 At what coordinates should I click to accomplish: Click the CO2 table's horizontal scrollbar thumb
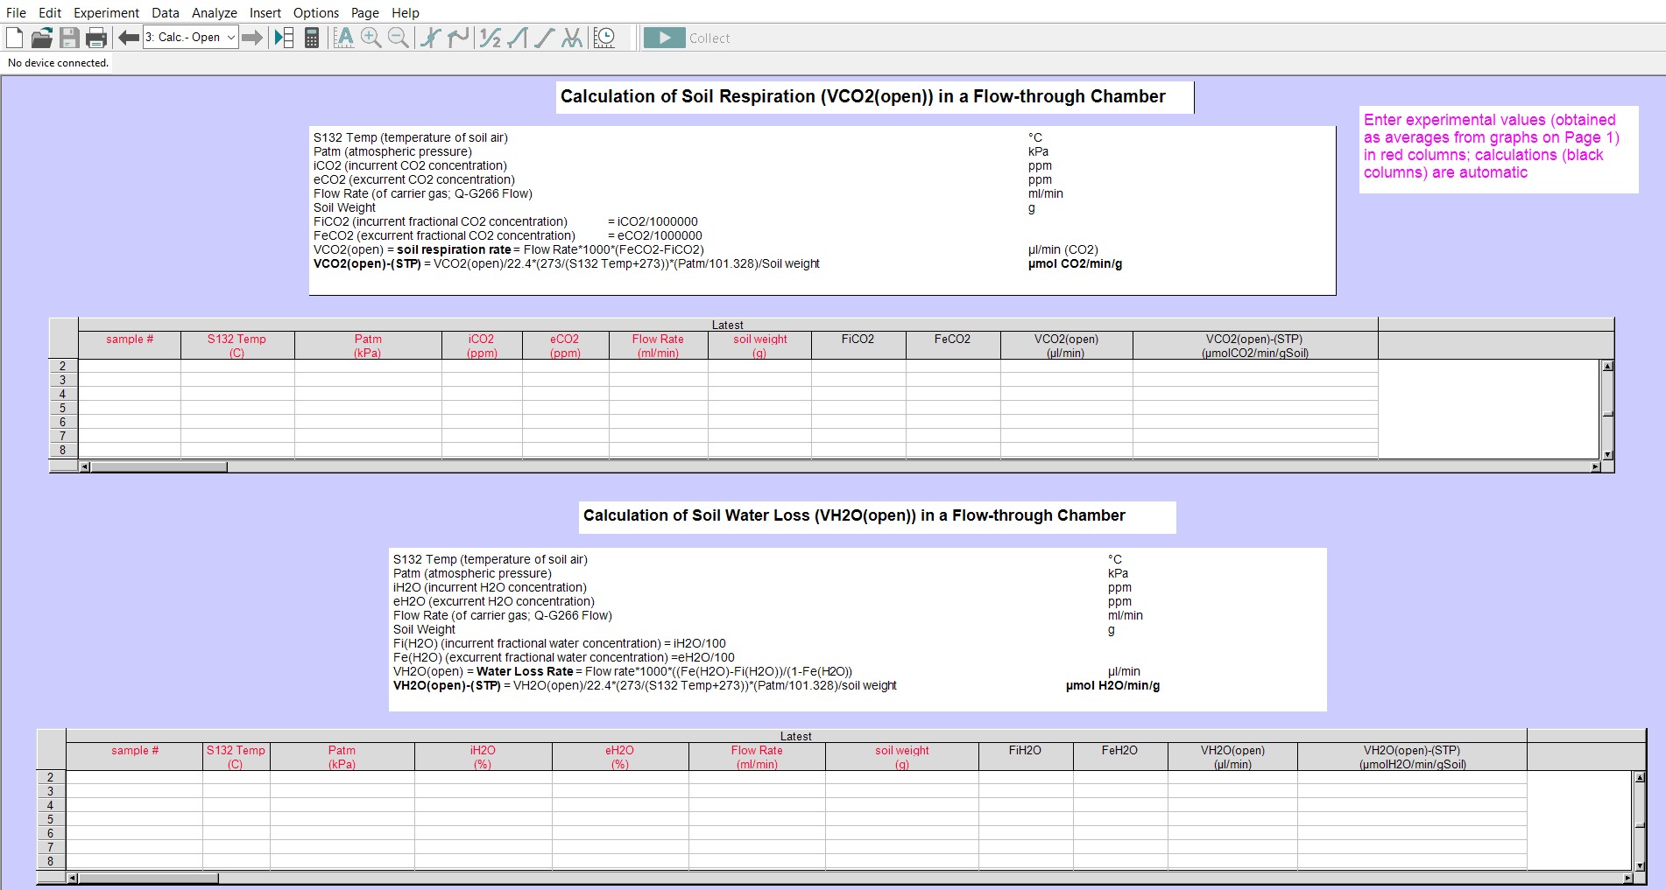pos(159,467)
